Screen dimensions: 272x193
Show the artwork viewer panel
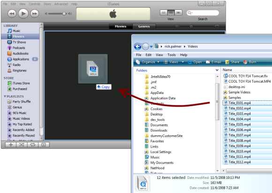(x=44, y=145)
